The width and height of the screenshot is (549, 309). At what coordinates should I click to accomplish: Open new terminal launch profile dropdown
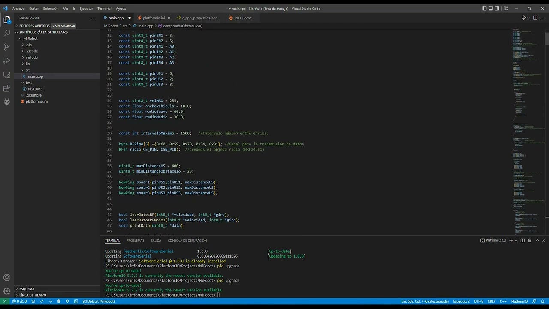(x=516, y=241)
